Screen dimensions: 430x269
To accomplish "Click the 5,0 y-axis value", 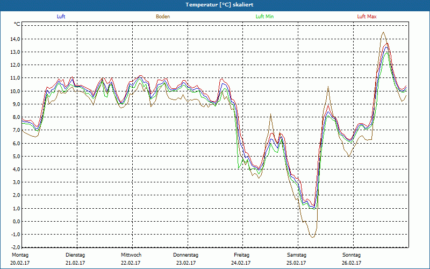I will [17, 156].
